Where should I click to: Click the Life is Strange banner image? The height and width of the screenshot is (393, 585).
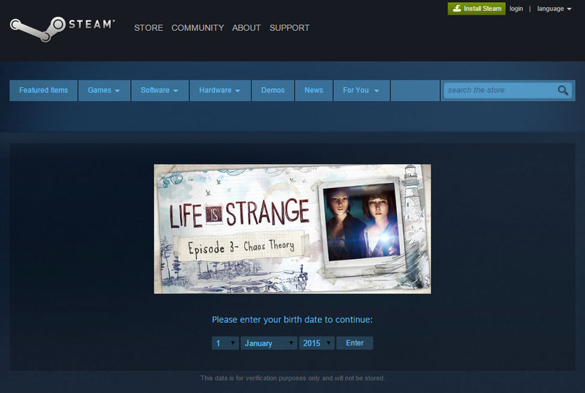pos(292,229)
